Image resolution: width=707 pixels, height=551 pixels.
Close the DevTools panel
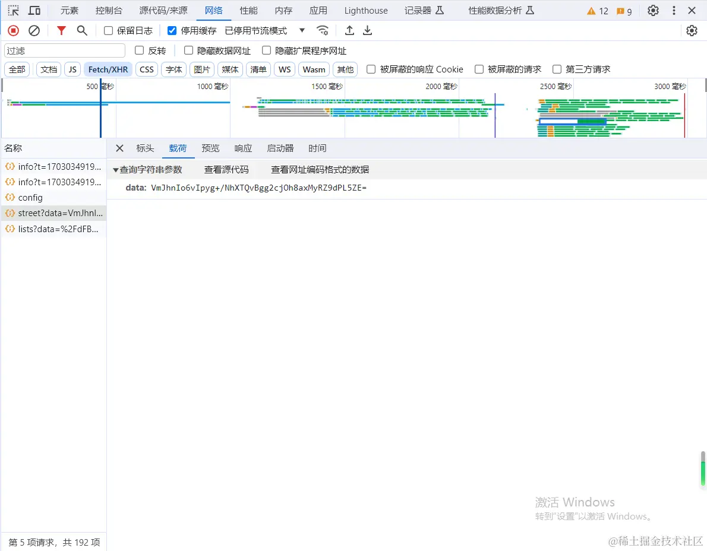[x=692, y=10]
